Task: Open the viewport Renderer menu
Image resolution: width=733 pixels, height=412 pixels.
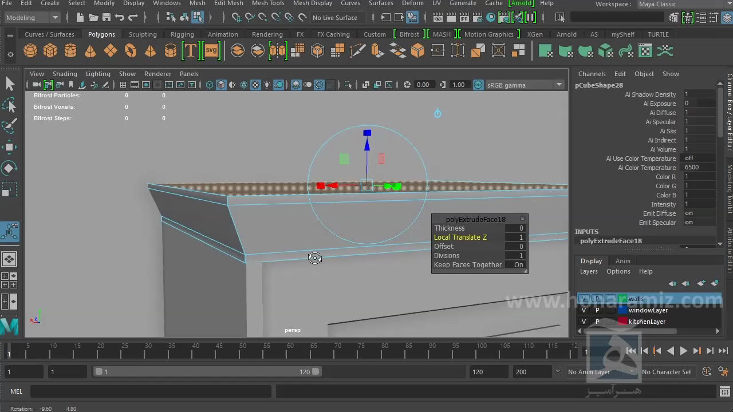Action: 157,74
